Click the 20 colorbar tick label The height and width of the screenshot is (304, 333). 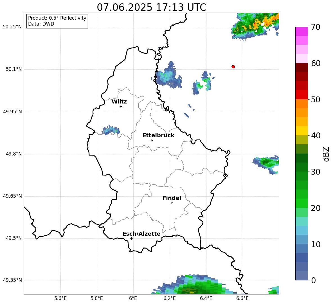point(316,208)
